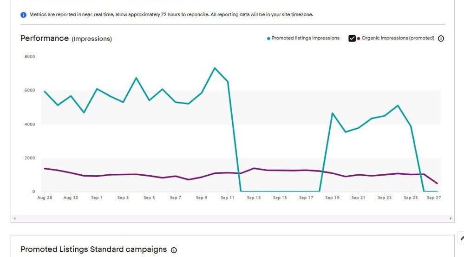Click the purple line end point at Sep 27
The image size is (464, 257).
pos(437,183)
